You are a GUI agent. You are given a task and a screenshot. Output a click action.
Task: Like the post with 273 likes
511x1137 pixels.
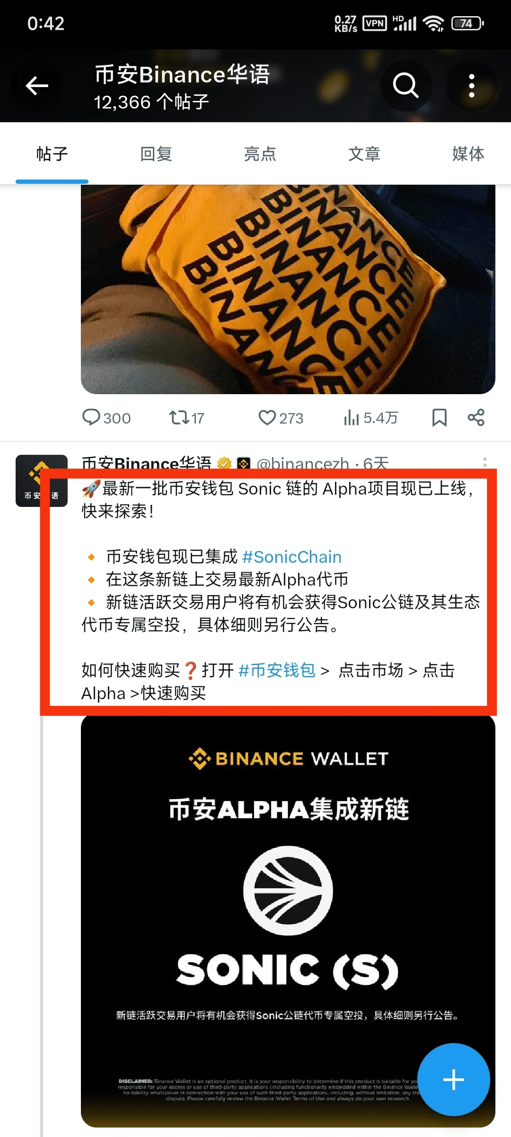[281, 418]
